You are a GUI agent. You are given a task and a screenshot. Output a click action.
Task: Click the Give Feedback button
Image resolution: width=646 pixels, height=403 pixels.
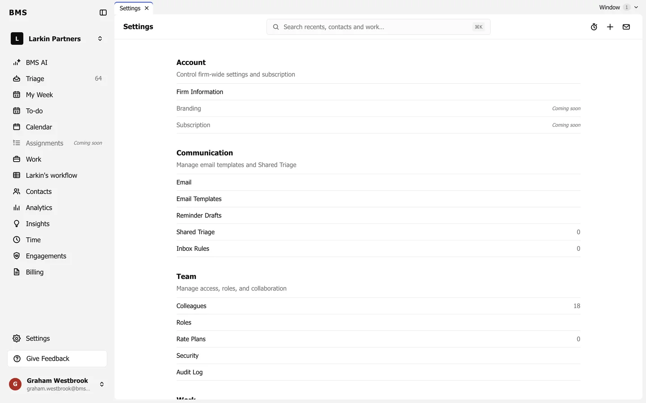[x=57, y=359]
